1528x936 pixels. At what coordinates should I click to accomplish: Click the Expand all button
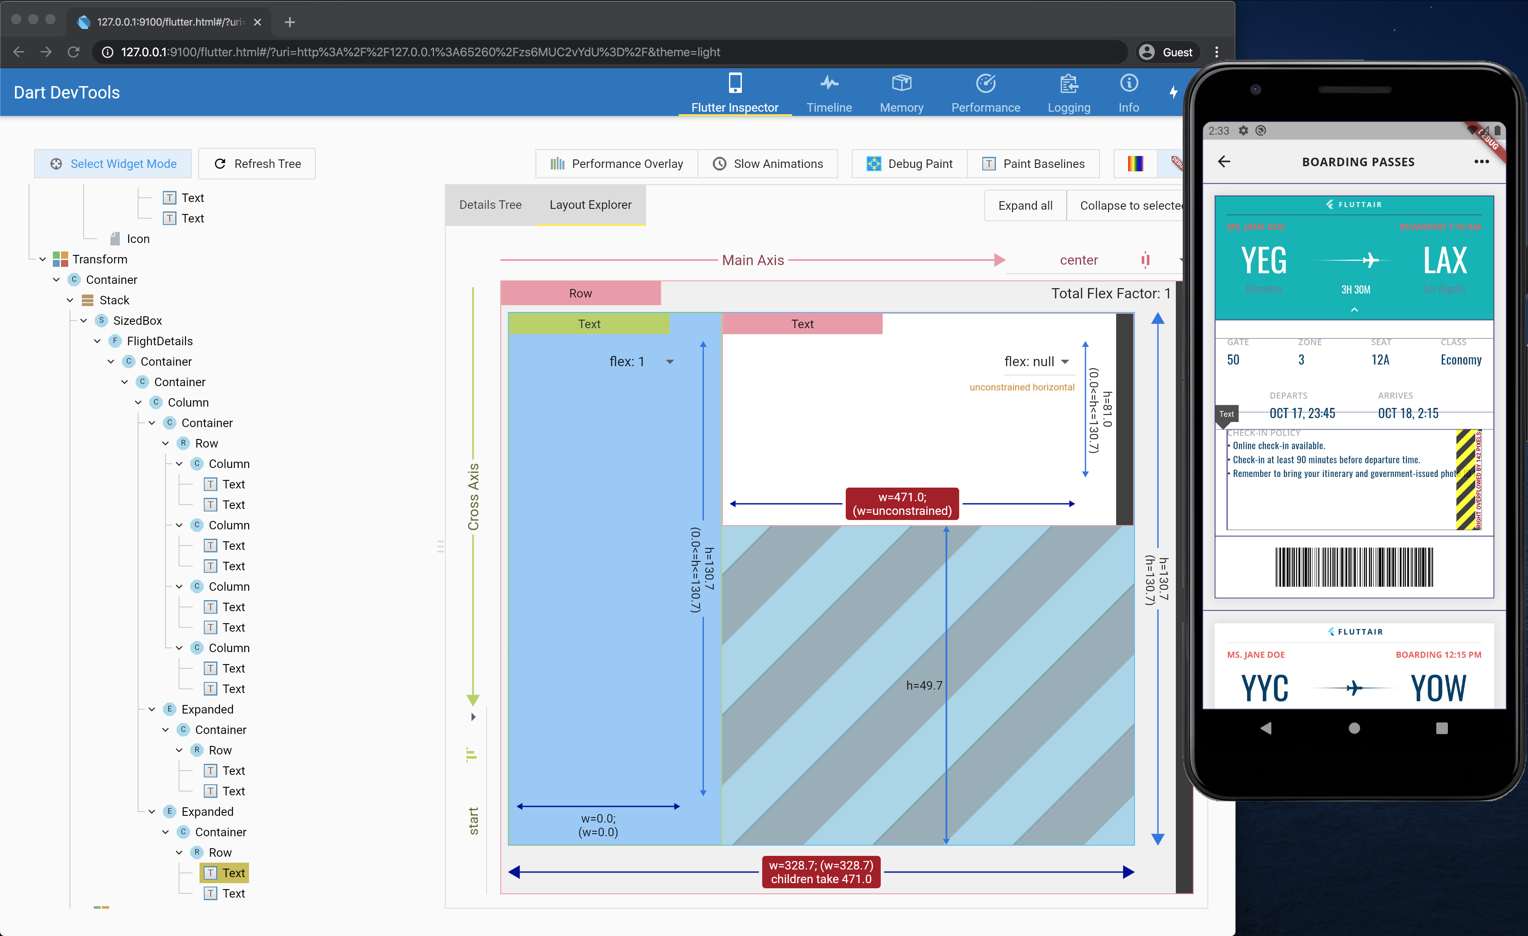tap(1024, 205)
